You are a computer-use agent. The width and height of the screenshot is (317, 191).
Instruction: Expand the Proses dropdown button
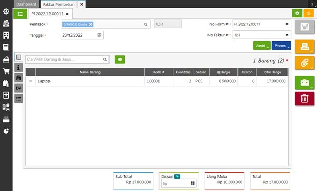[281, 46]
